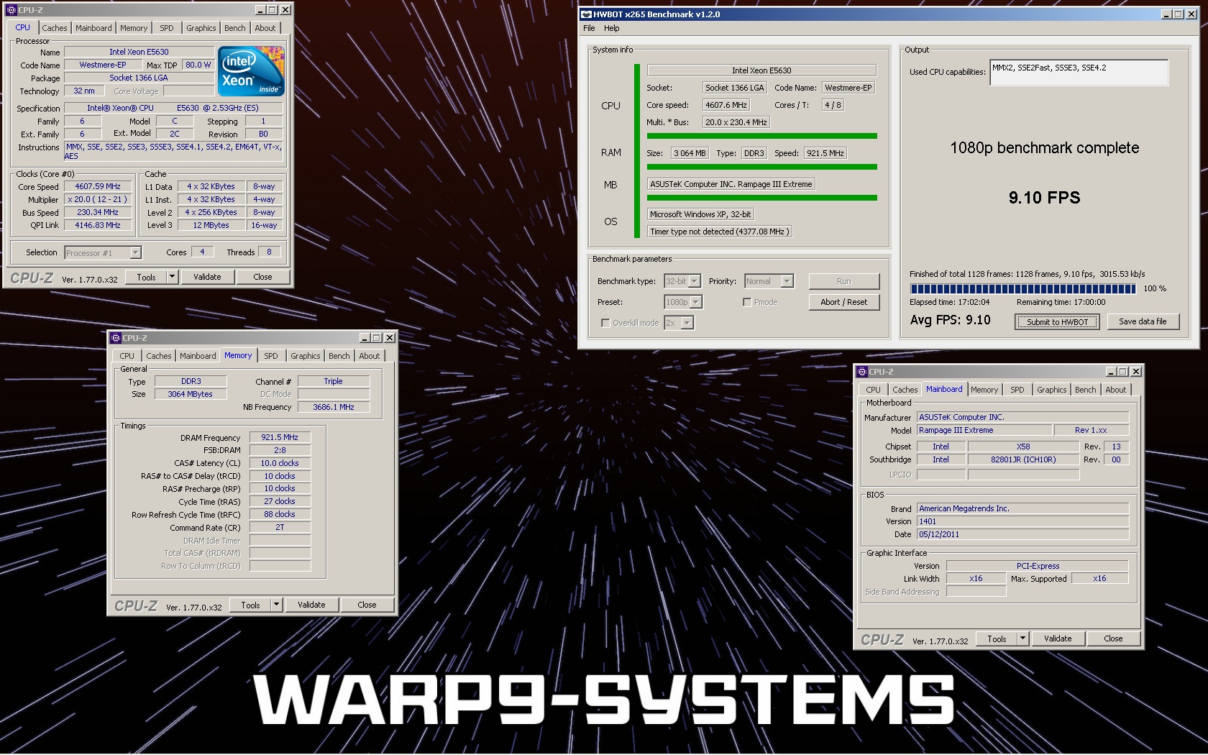
Task: Select Mainboard tab in the Memory window
Action: click(x=198, y=356)
